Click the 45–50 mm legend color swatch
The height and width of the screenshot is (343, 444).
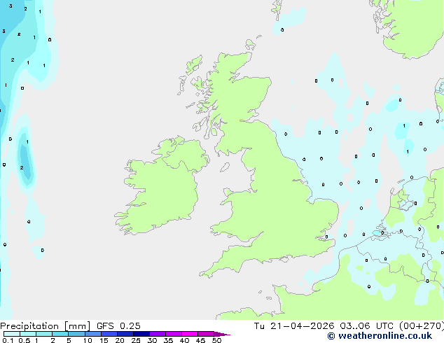coord(206,334)
